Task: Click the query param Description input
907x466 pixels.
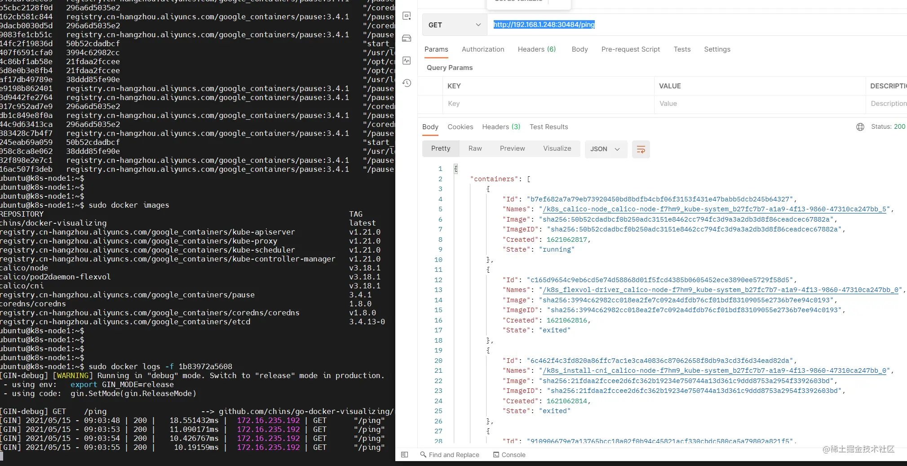Action: (886, 104)
